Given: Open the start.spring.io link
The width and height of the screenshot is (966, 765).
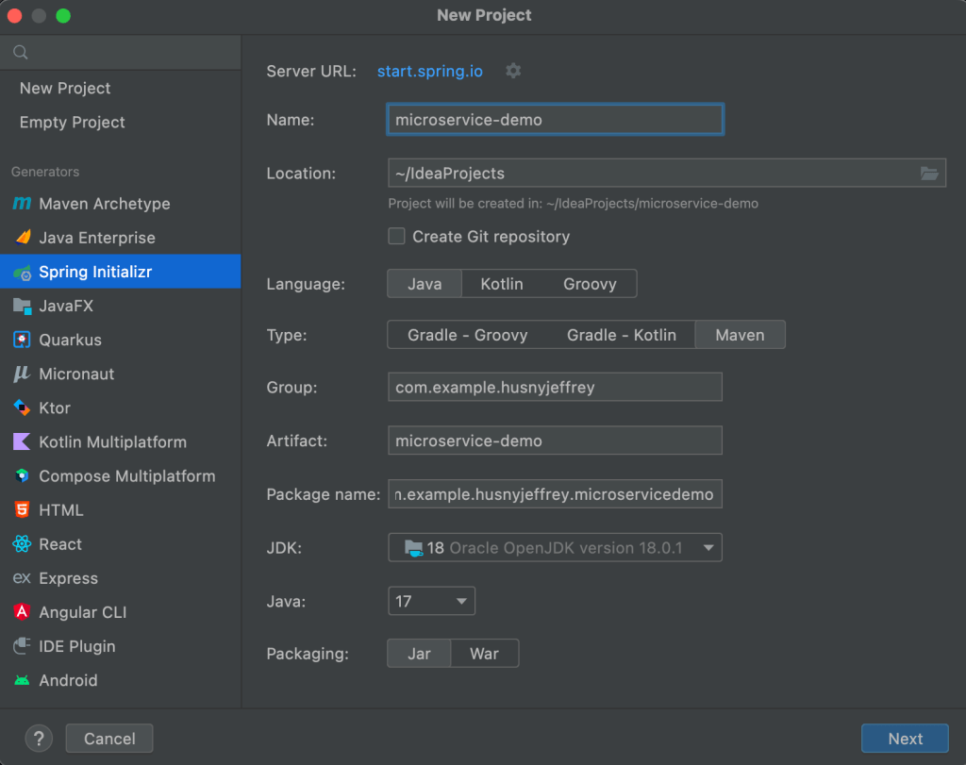Looking at the screenshot, I should coord(430,72).
